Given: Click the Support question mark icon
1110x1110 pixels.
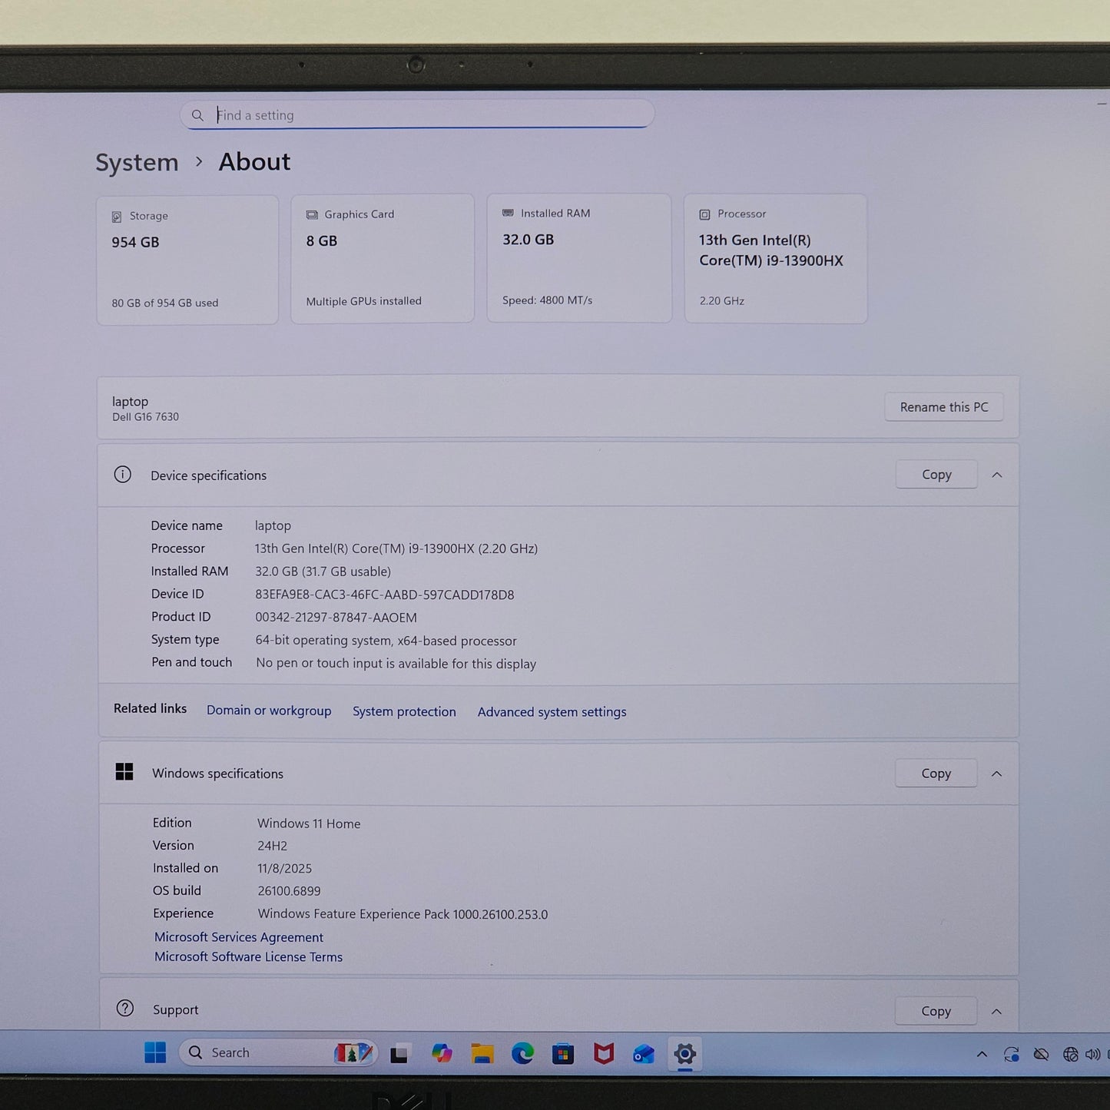Looking at the screenshot, I should point(124,1009).
